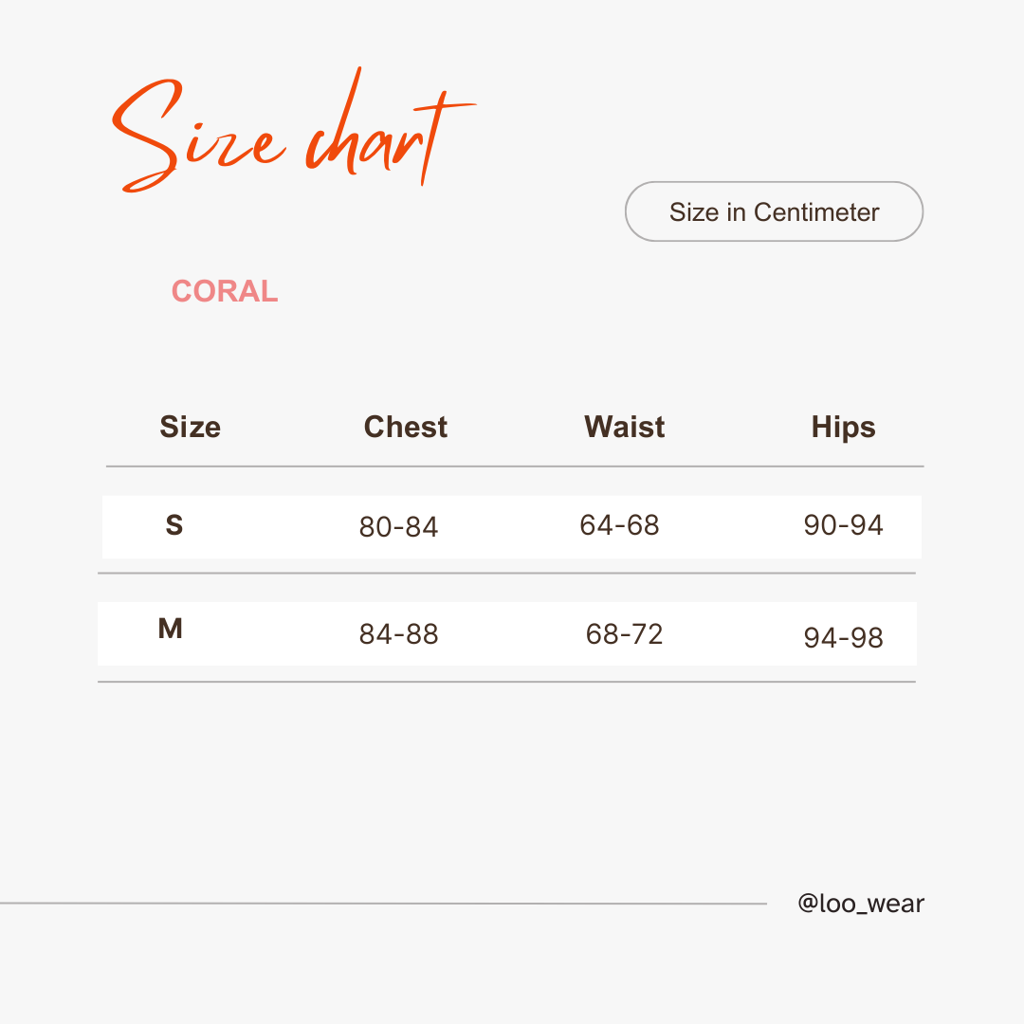
Task: Select the Size column header
Action: pyautogui.click(x=190, y=427)
